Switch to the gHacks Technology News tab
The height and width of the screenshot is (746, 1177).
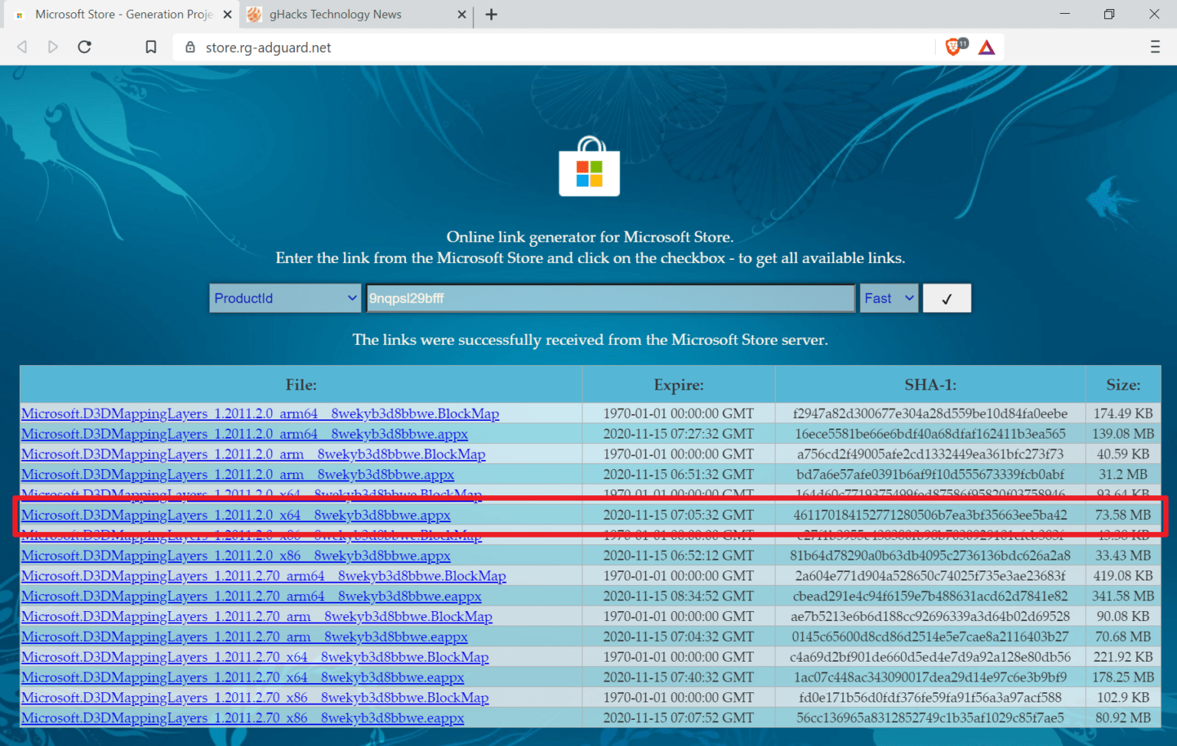click(335, 14)
